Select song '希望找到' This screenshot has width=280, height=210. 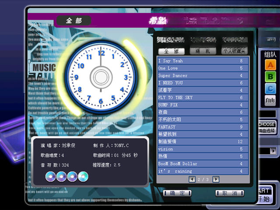pos(203,134)
